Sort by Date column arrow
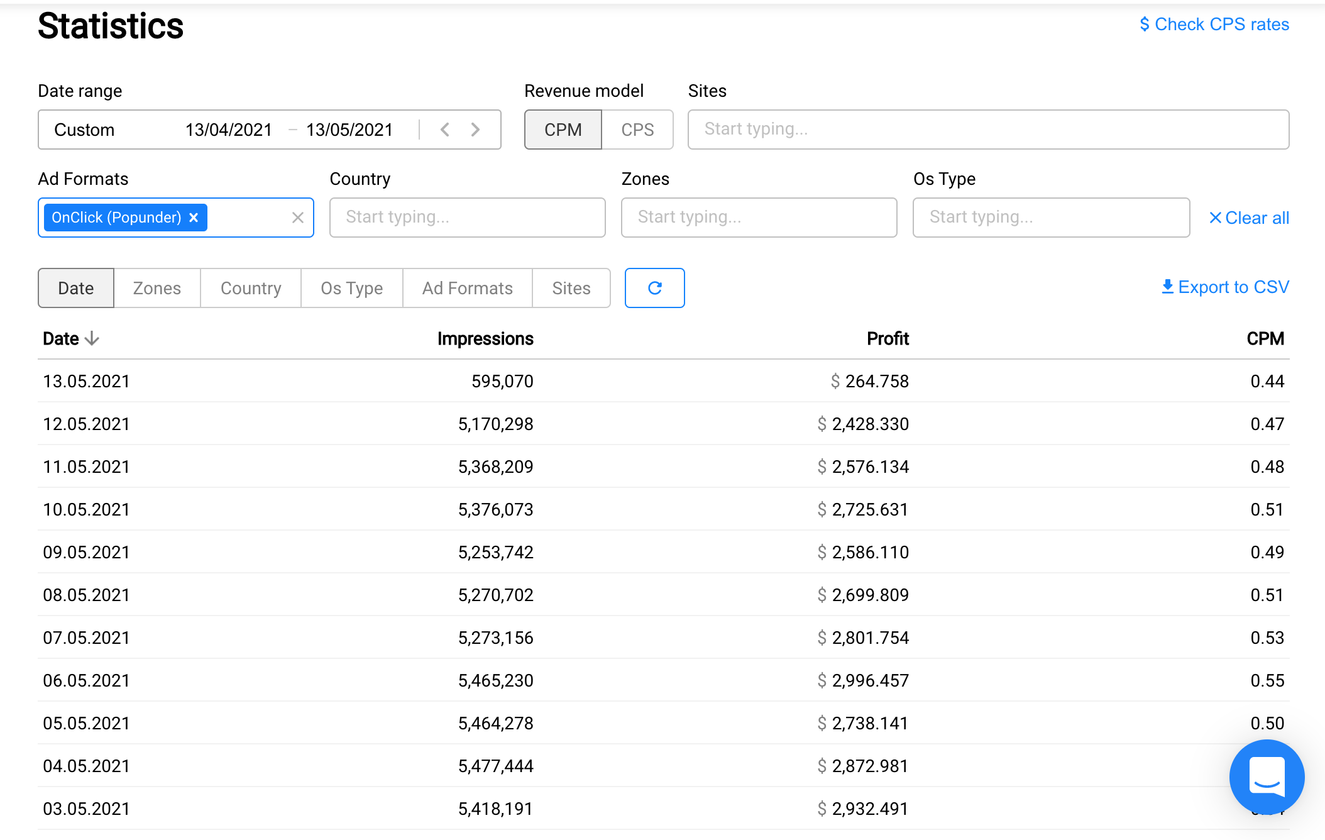 [x=92, y=339]
